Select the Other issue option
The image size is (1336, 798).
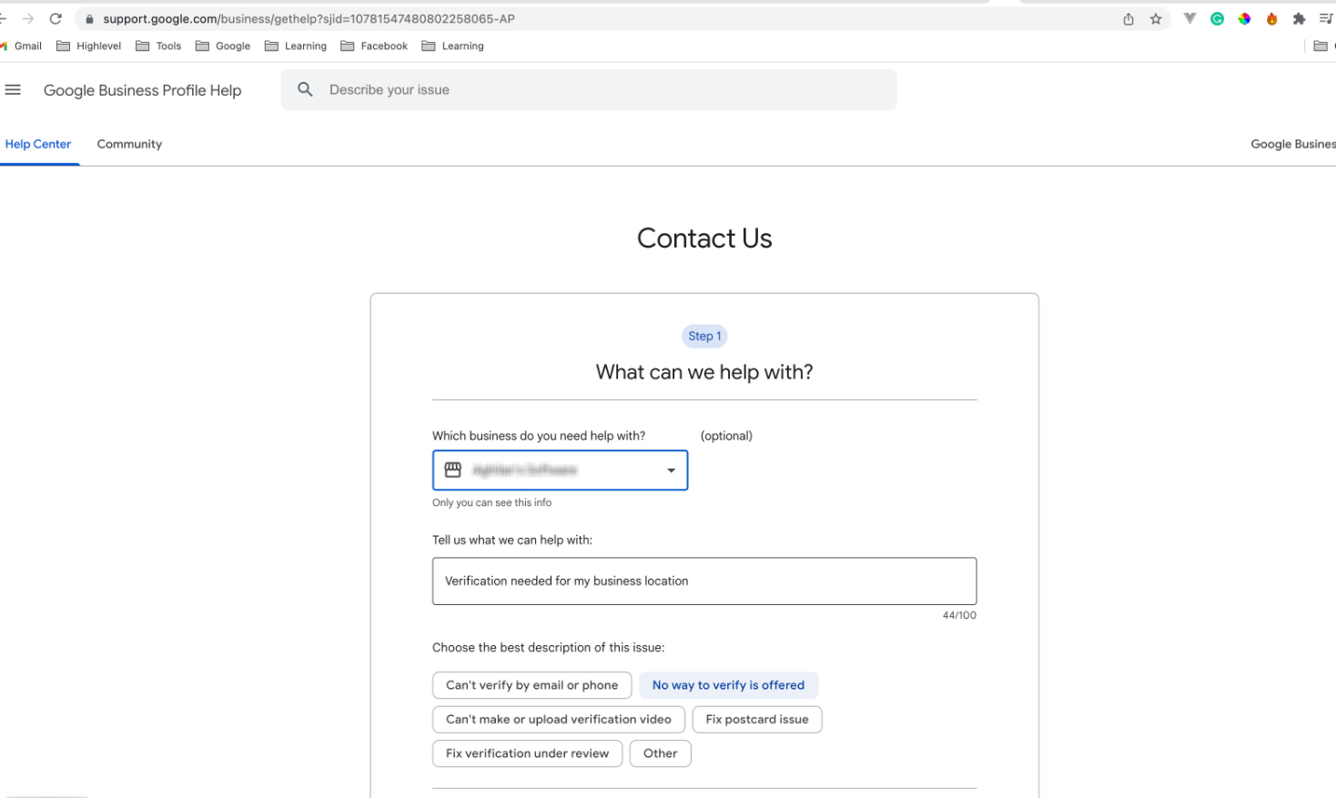coord(660,753)
